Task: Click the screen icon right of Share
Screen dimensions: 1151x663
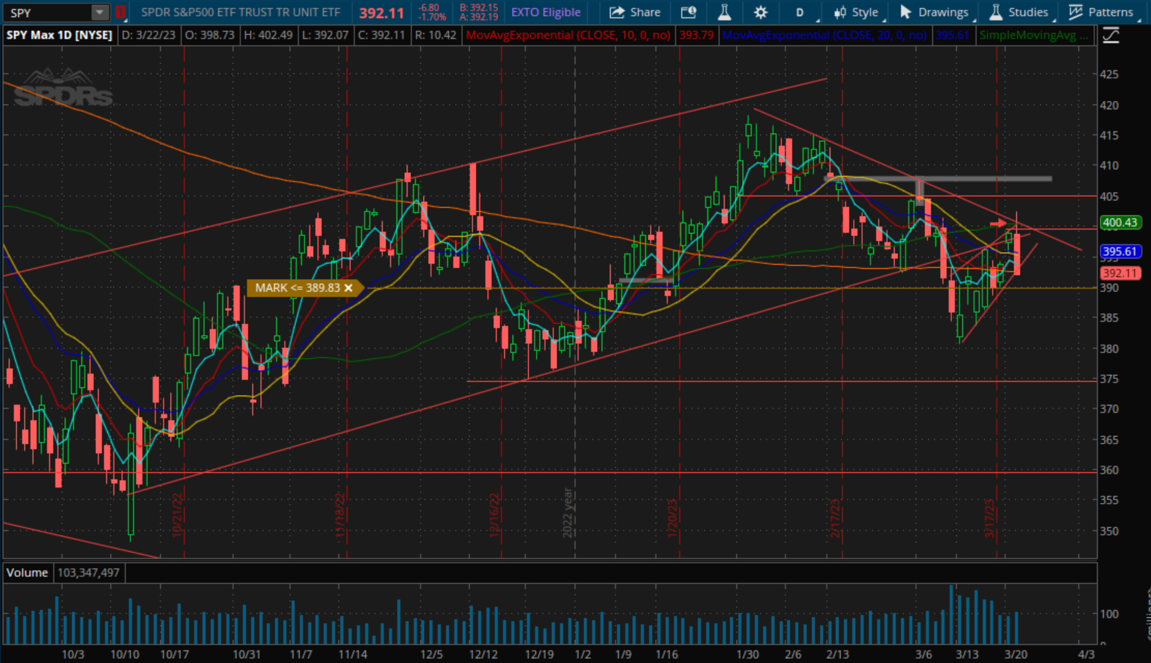Action: click(x=688, y=12)
